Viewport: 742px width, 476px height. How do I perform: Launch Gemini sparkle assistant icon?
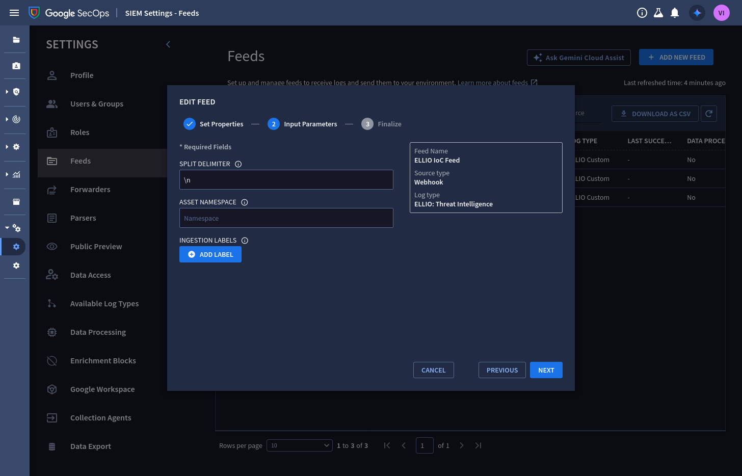[697, 13]
